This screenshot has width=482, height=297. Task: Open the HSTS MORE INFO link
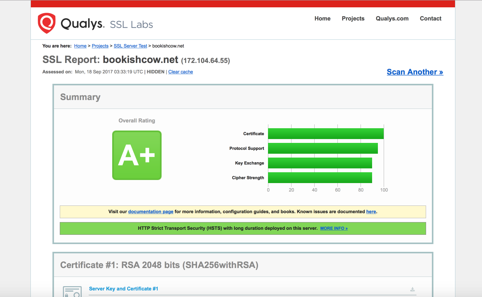(x=334, y=228)
